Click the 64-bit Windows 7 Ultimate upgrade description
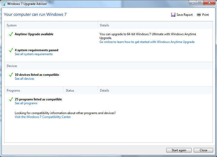The height and width of the screenshot is (157, 217). point(148,36)
